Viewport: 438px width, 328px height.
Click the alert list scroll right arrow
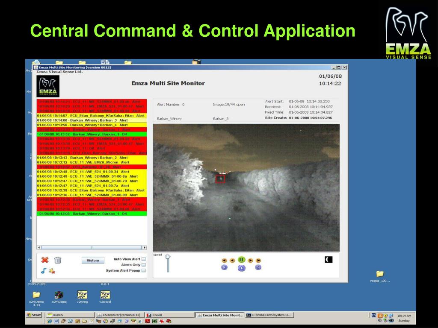[x=145, y=247]
